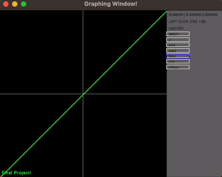Image resolution: width=222 pixels, height=177 pixels.
Task: Click the HISTORY heading in the sidebar
Action: [x=176, y=28]
